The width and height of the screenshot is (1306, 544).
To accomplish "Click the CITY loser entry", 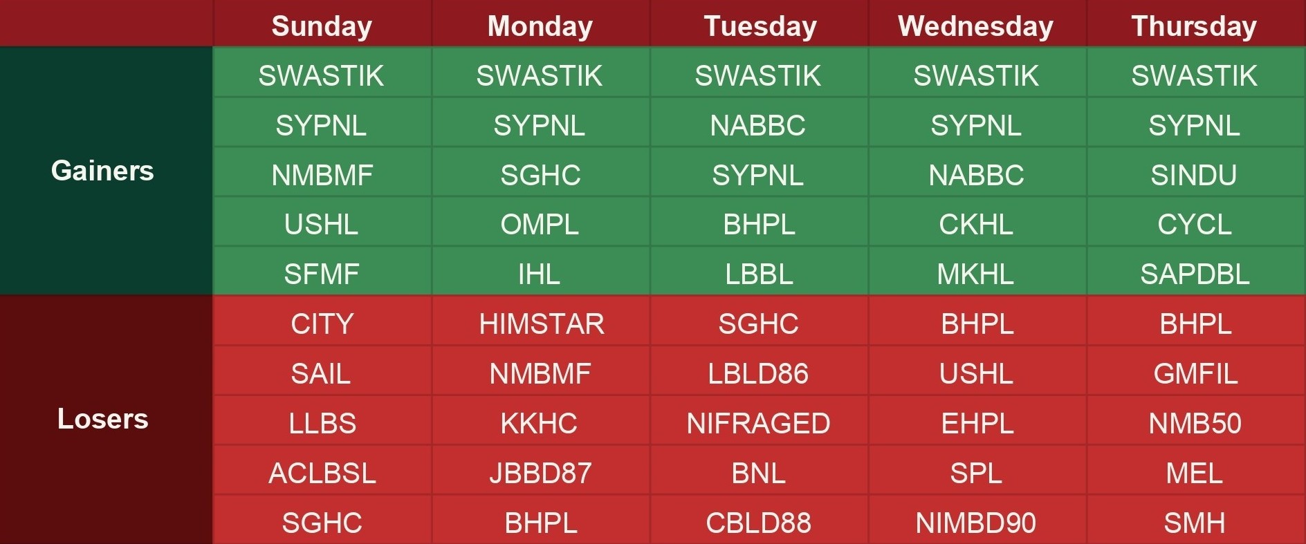I will coord(322,324).
